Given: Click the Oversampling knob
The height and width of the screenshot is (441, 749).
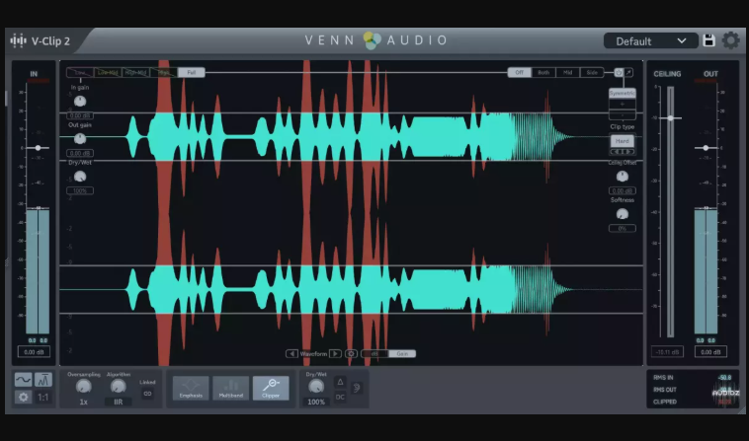Looking at the screenshot, I should coord(84,387).
